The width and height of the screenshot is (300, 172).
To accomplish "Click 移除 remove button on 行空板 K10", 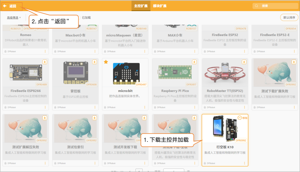I will (x=242, y=118).
